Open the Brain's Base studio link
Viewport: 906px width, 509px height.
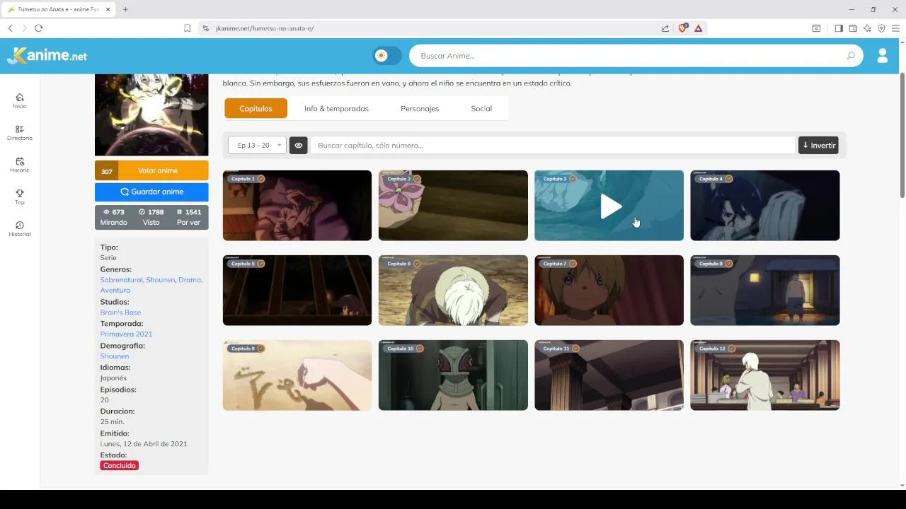click(x=120, y=312)
